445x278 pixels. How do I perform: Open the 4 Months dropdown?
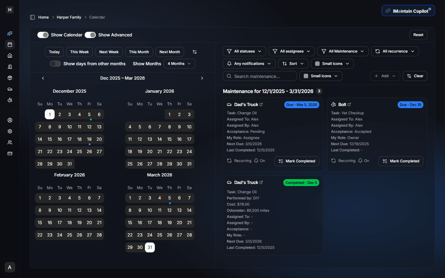(180, 63)
